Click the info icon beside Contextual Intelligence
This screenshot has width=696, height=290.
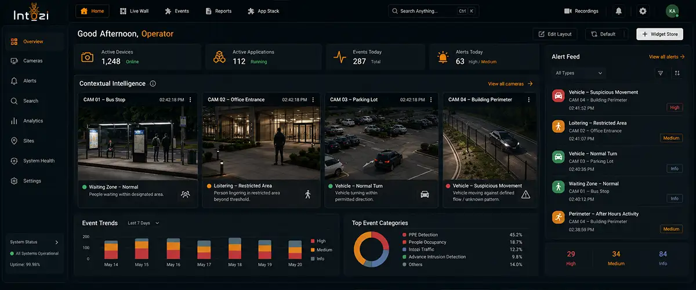point(153,84)
